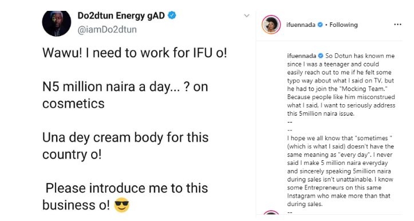Click the partially visible commenter avatar at bottom
The width and height of the screenshot is (414, 221).
pos(271,213)
